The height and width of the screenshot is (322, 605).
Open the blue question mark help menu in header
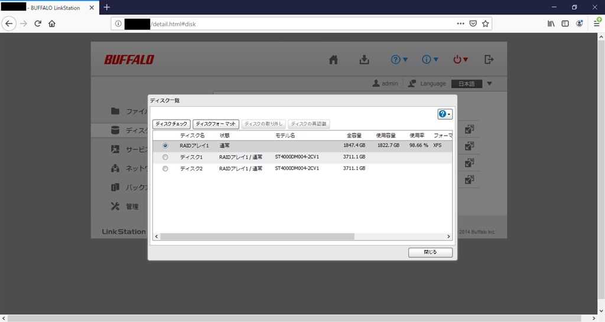click(x=399, y=60)
